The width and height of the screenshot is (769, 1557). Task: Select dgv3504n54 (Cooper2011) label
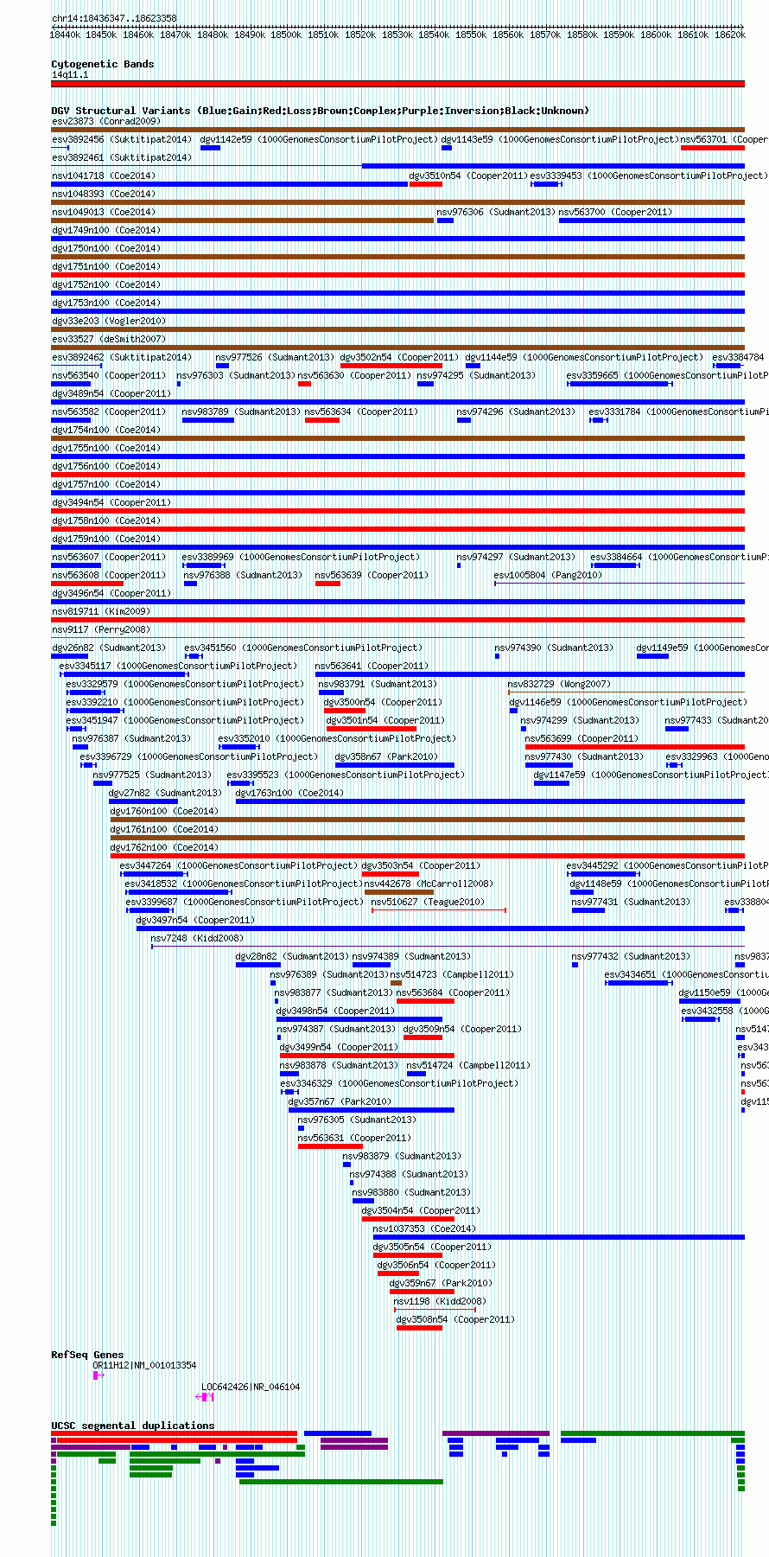(x=421, y=1210)
